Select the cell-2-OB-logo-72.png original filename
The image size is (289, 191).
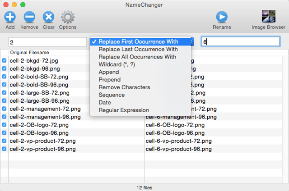click(x=39, y=125)
